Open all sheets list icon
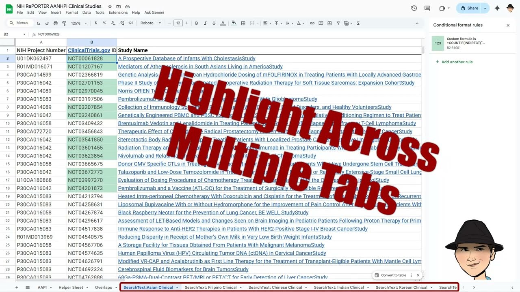 pyautogui.click(x=28, y=287)
